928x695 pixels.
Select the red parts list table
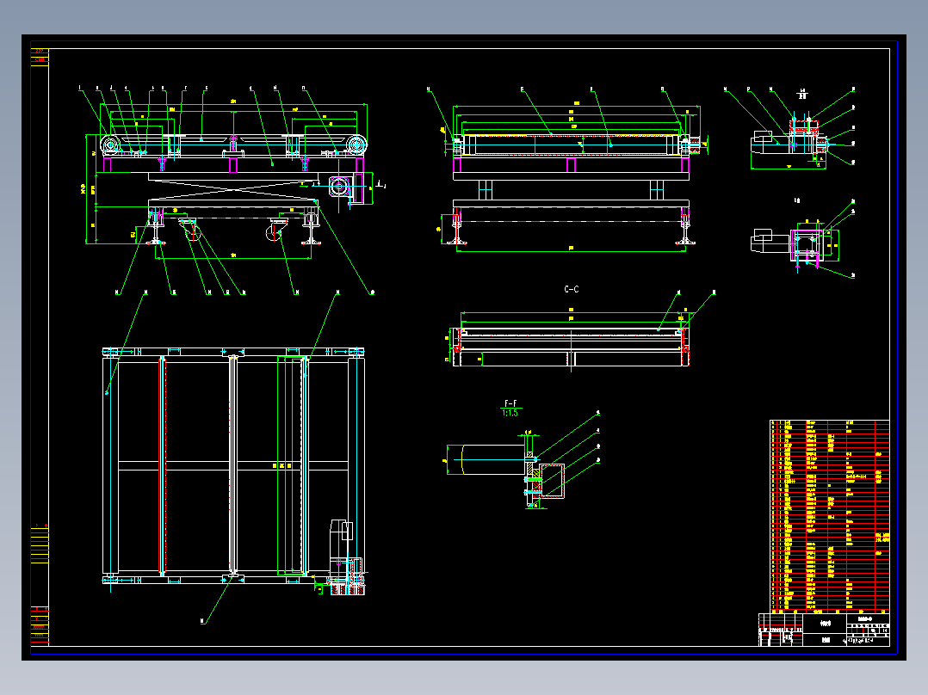click(830, 516)
